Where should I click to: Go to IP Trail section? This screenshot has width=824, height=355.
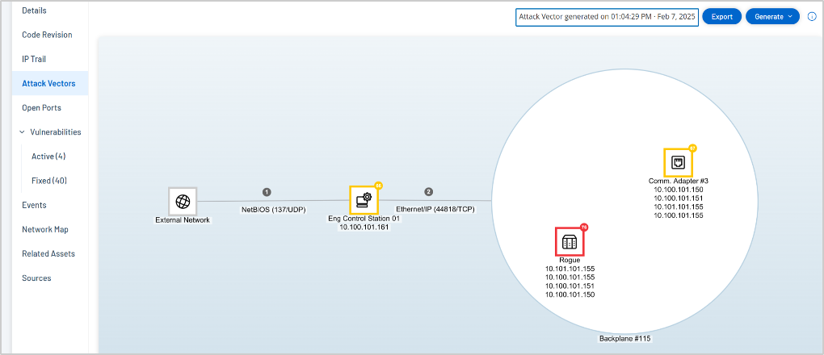[34, 59]
